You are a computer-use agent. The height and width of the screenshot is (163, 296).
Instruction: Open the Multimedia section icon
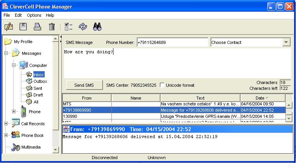click(16, 147)
